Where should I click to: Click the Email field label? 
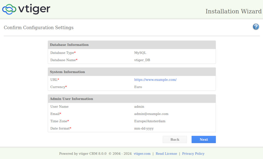pos(56,114)
